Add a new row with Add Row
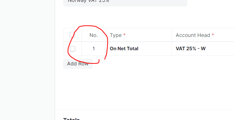 [78, 64]
